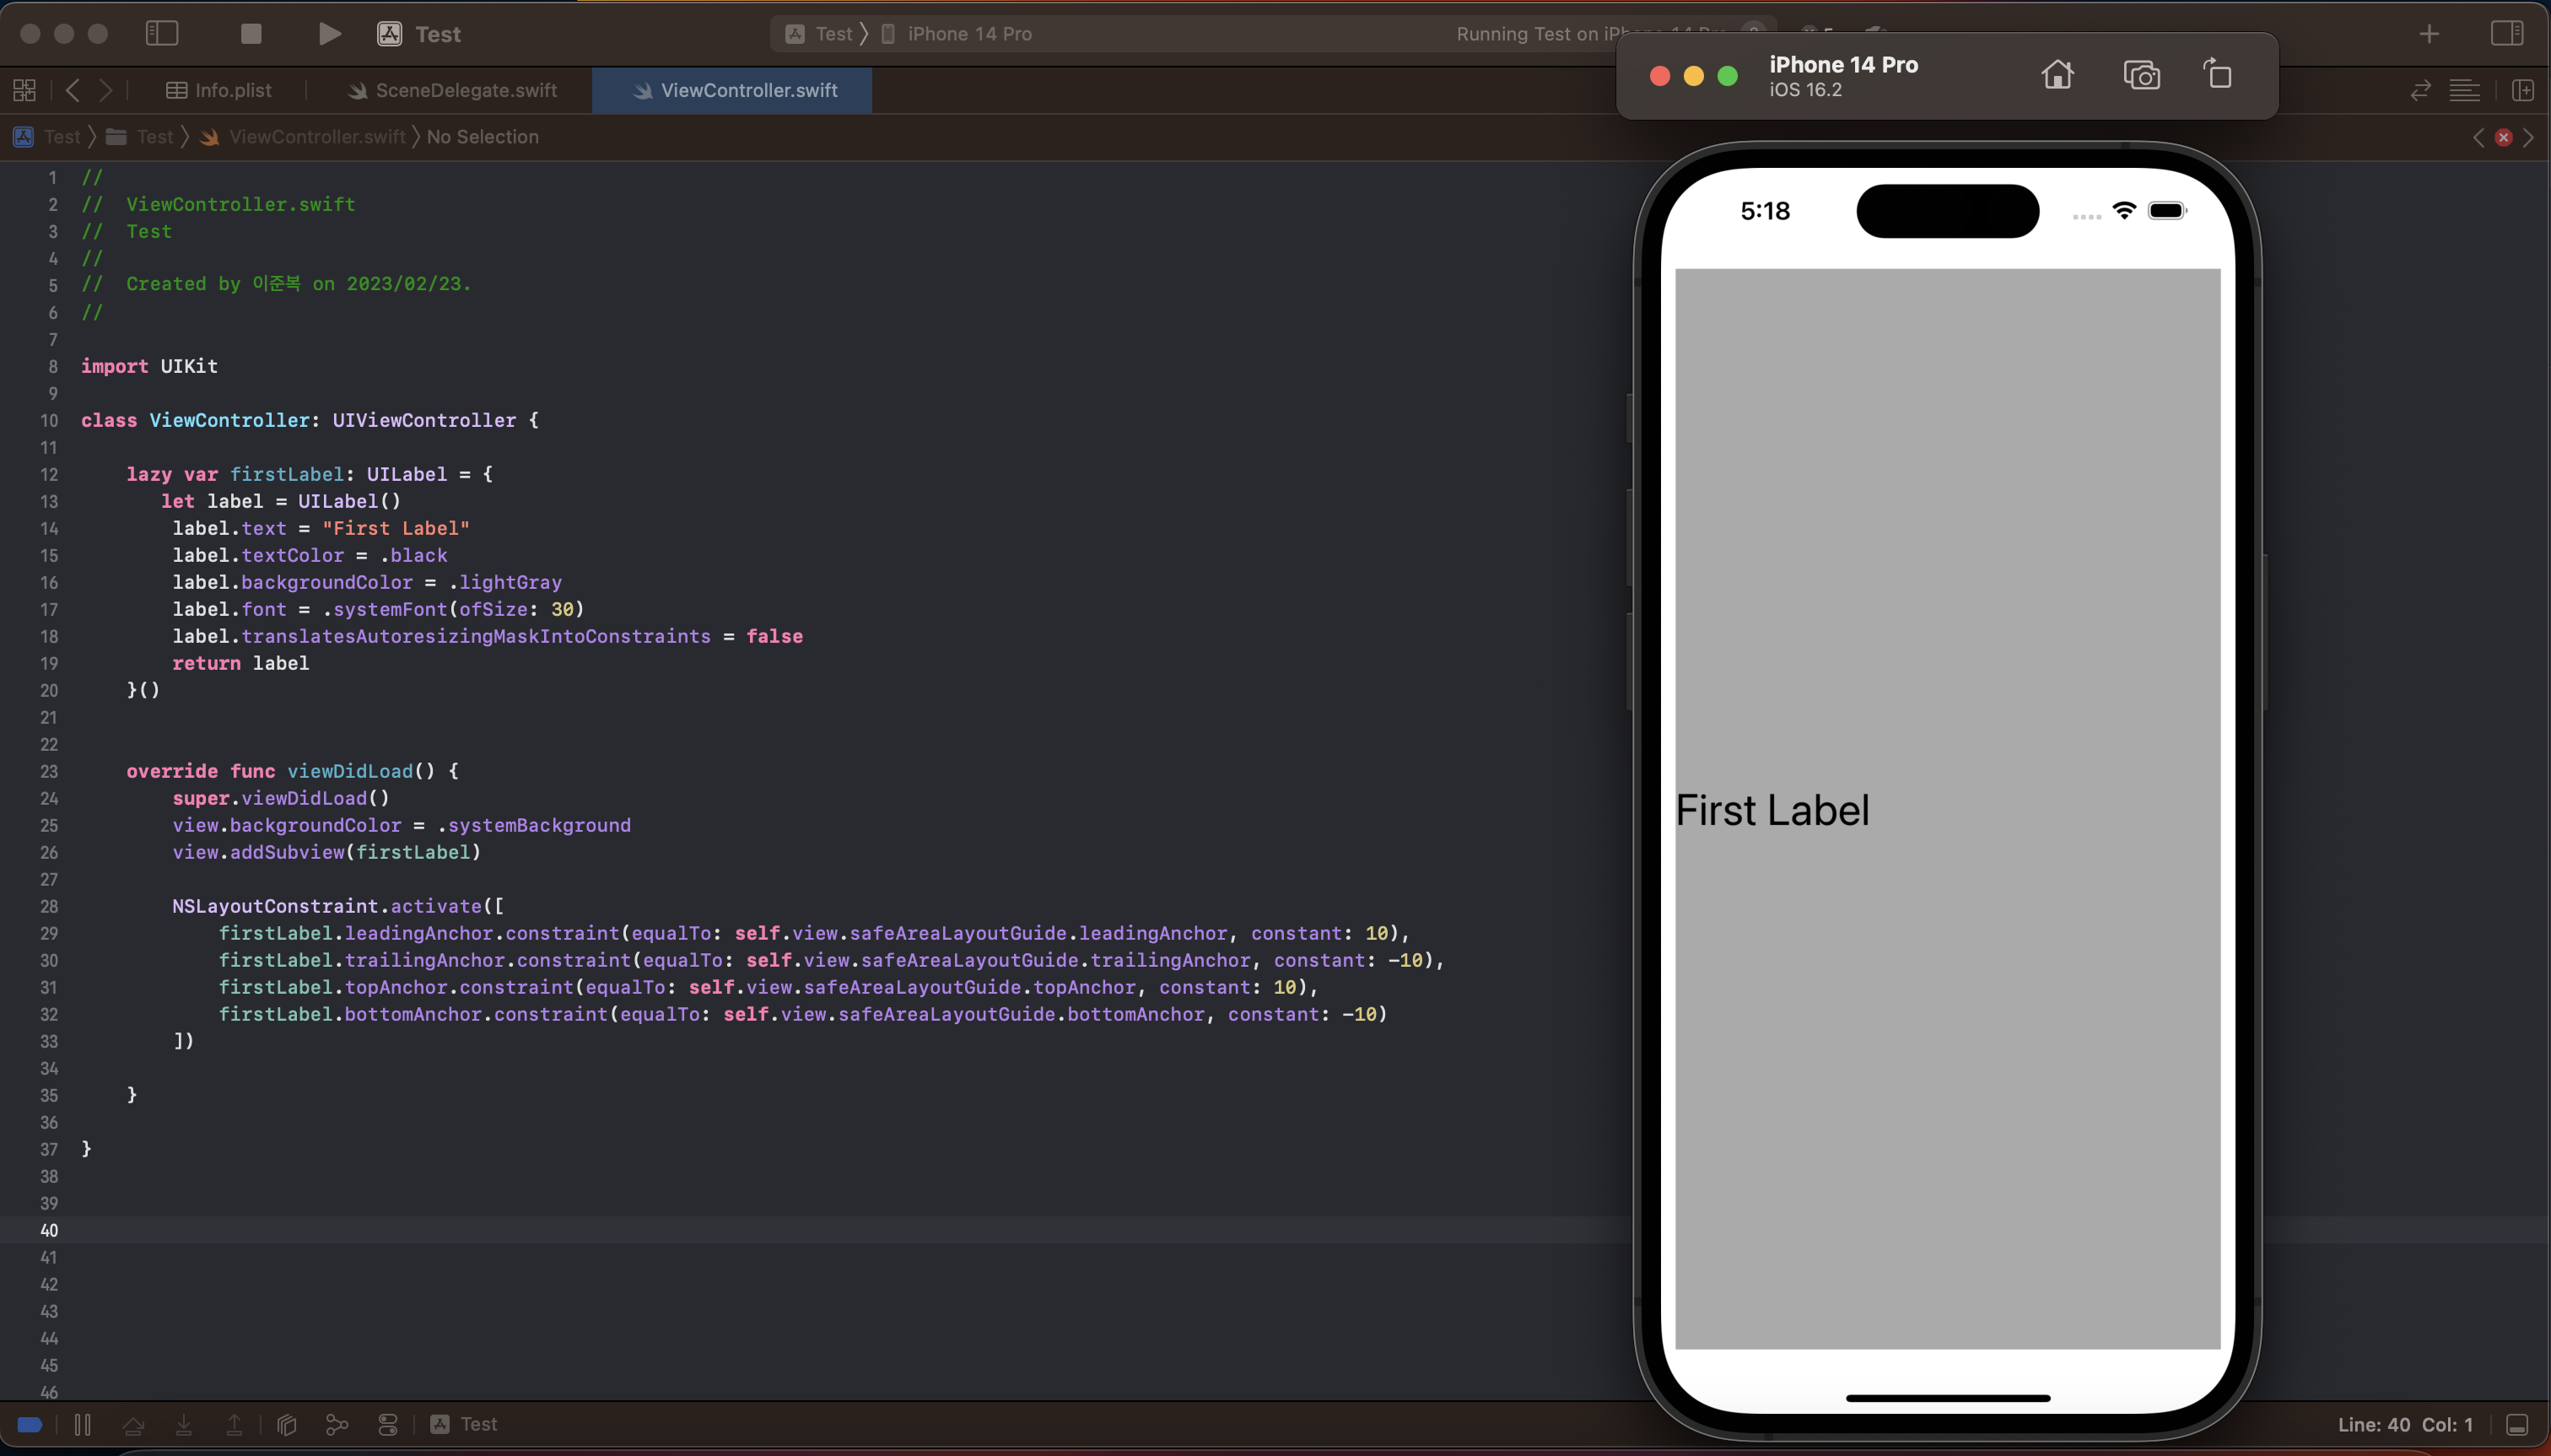Open iPhone 14 Pro destination selector
2551x1456 pixels.
click(968, 34)
